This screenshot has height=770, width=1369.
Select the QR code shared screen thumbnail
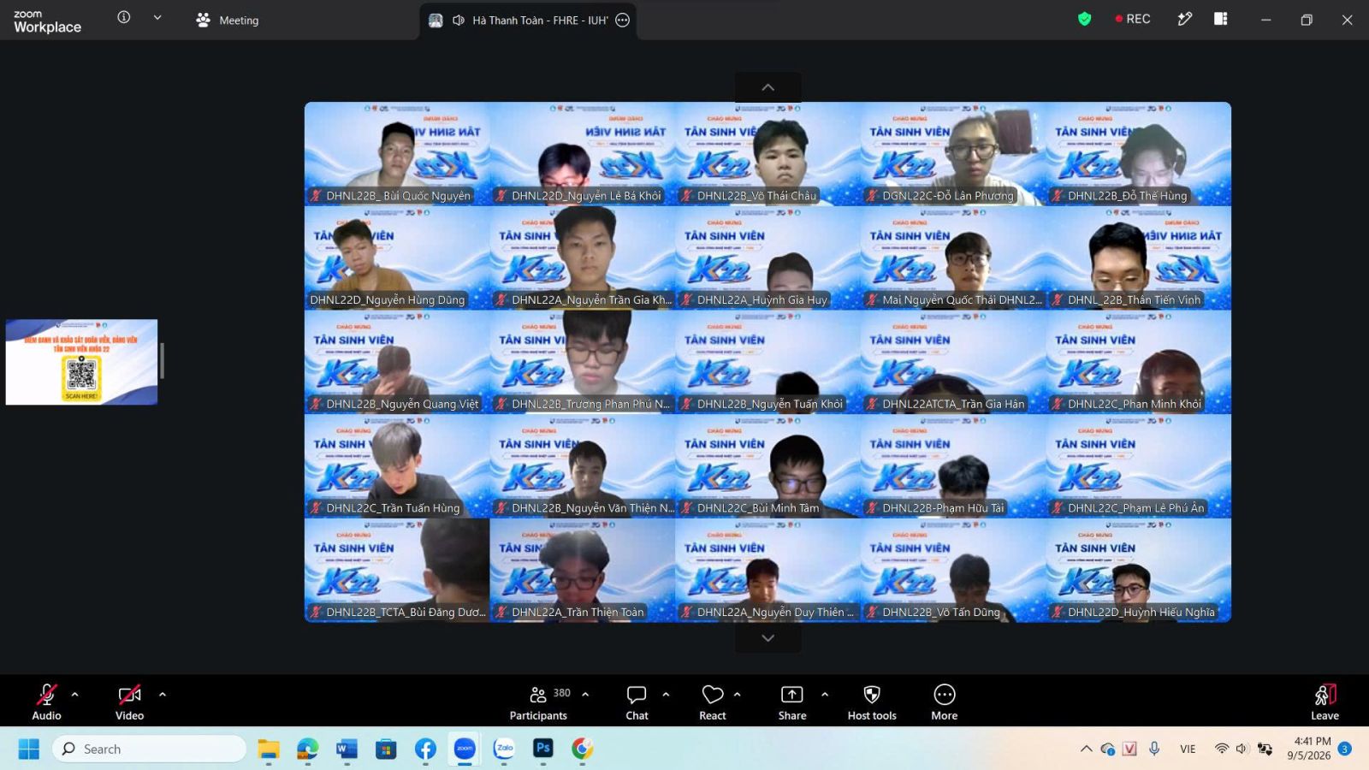tap(81, 362)
